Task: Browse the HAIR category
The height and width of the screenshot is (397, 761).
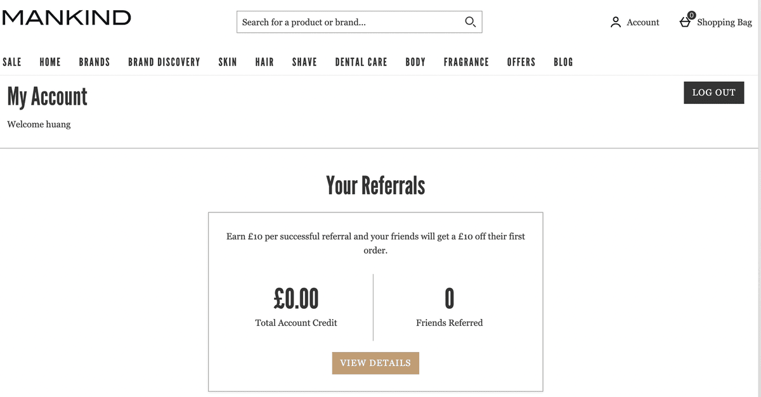Action: (264, 62)
